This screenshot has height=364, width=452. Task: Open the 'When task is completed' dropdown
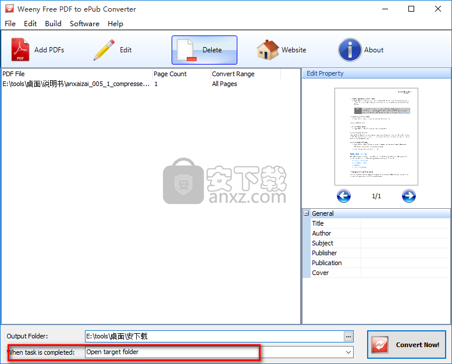348,352
